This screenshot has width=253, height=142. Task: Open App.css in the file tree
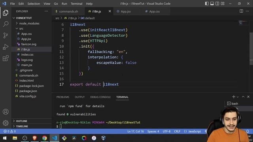tap(26, 34)
